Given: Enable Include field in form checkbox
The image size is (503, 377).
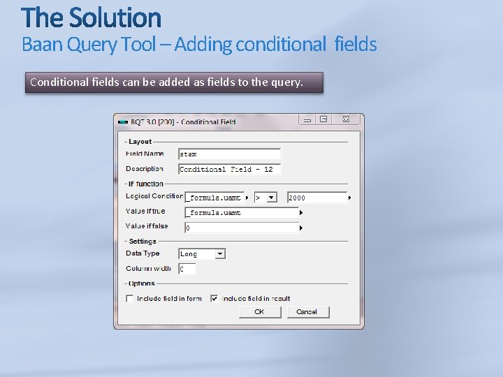Looking at the screenshot, I should [130, 299].
